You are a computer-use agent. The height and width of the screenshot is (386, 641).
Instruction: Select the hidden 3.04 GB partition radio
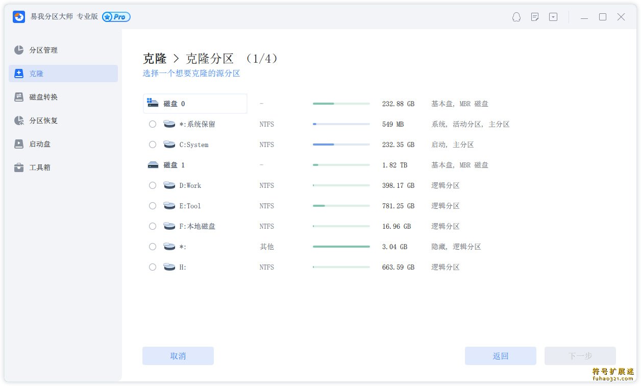coord(153,247)
